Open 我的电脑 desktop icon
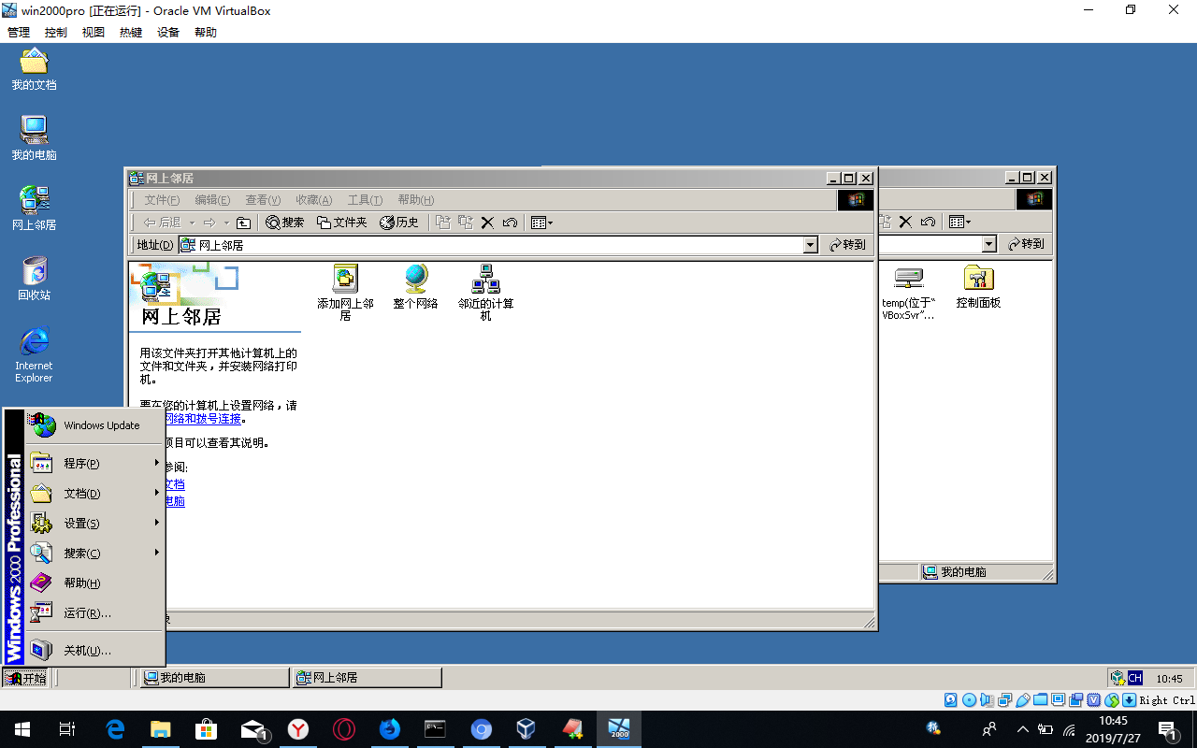 click(x=34, y=138)
